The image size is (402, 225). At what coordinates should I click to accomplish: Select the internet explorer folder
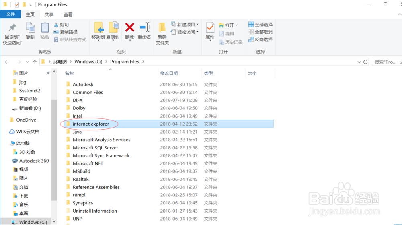click(x=169, y=124)
